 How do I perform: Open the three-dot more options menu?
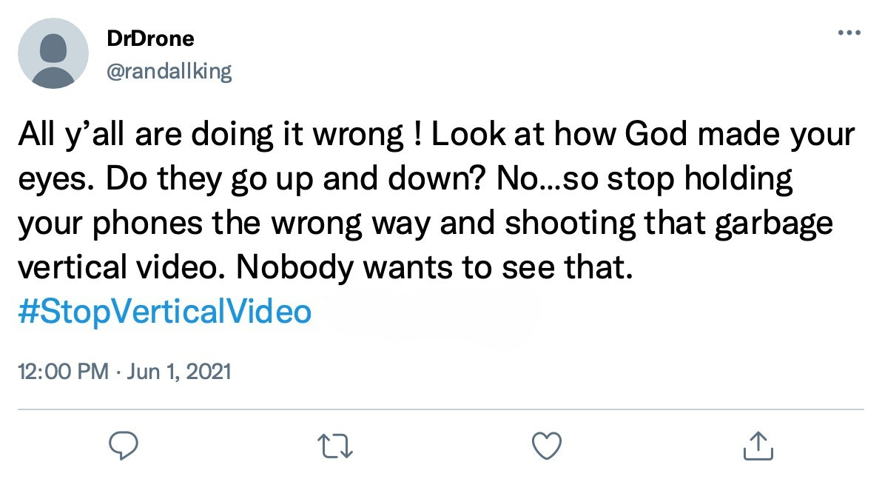pyautogui.click(x=848, y=33)
